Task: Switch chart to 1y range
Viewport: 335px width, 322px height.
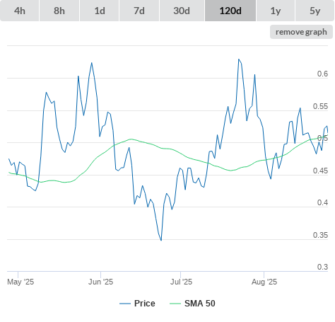Action: [x=276, y=11]
